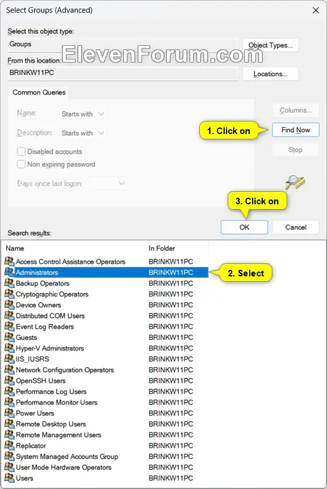This screenshot has height=489, width=327.
Task: Open the Name 'Starts with' dropdown
Action: click(83, 114)
